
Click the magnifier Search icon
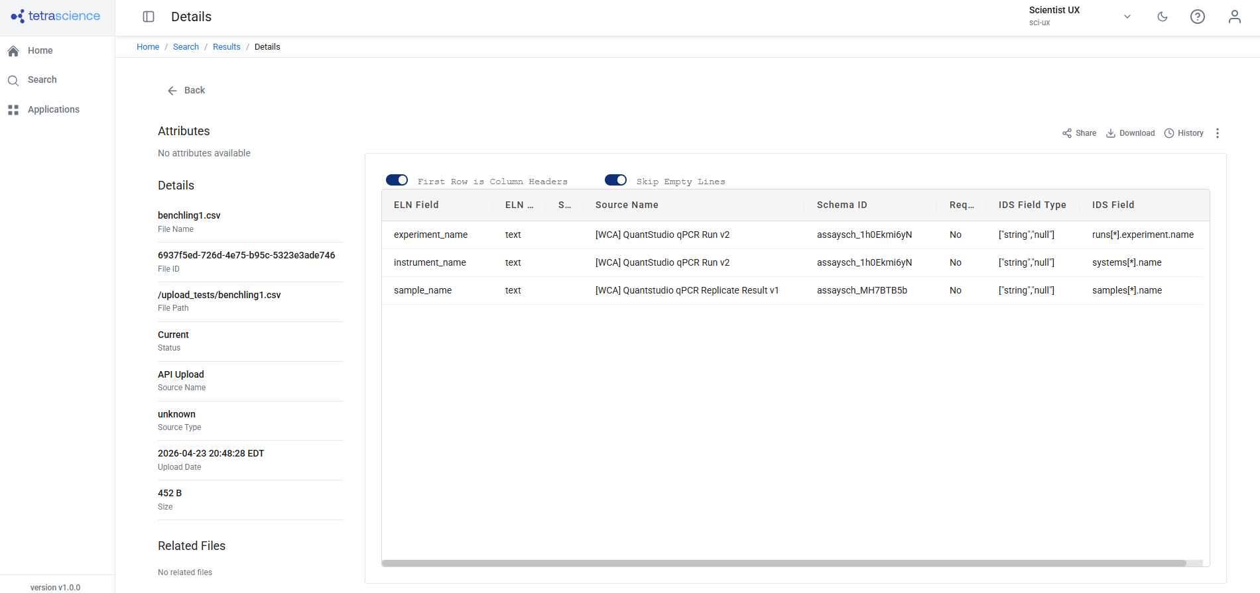point(13,80)
